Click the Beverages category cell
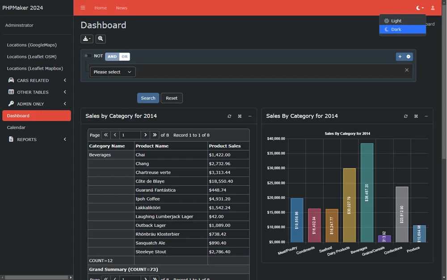The image size is (447, 280). coord(111,155)
